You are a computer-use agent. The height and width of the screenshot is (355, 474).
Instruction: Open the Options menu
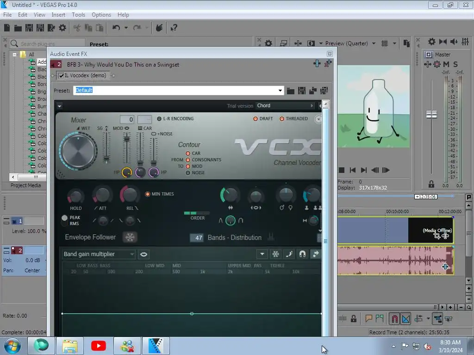coord(101,14)
